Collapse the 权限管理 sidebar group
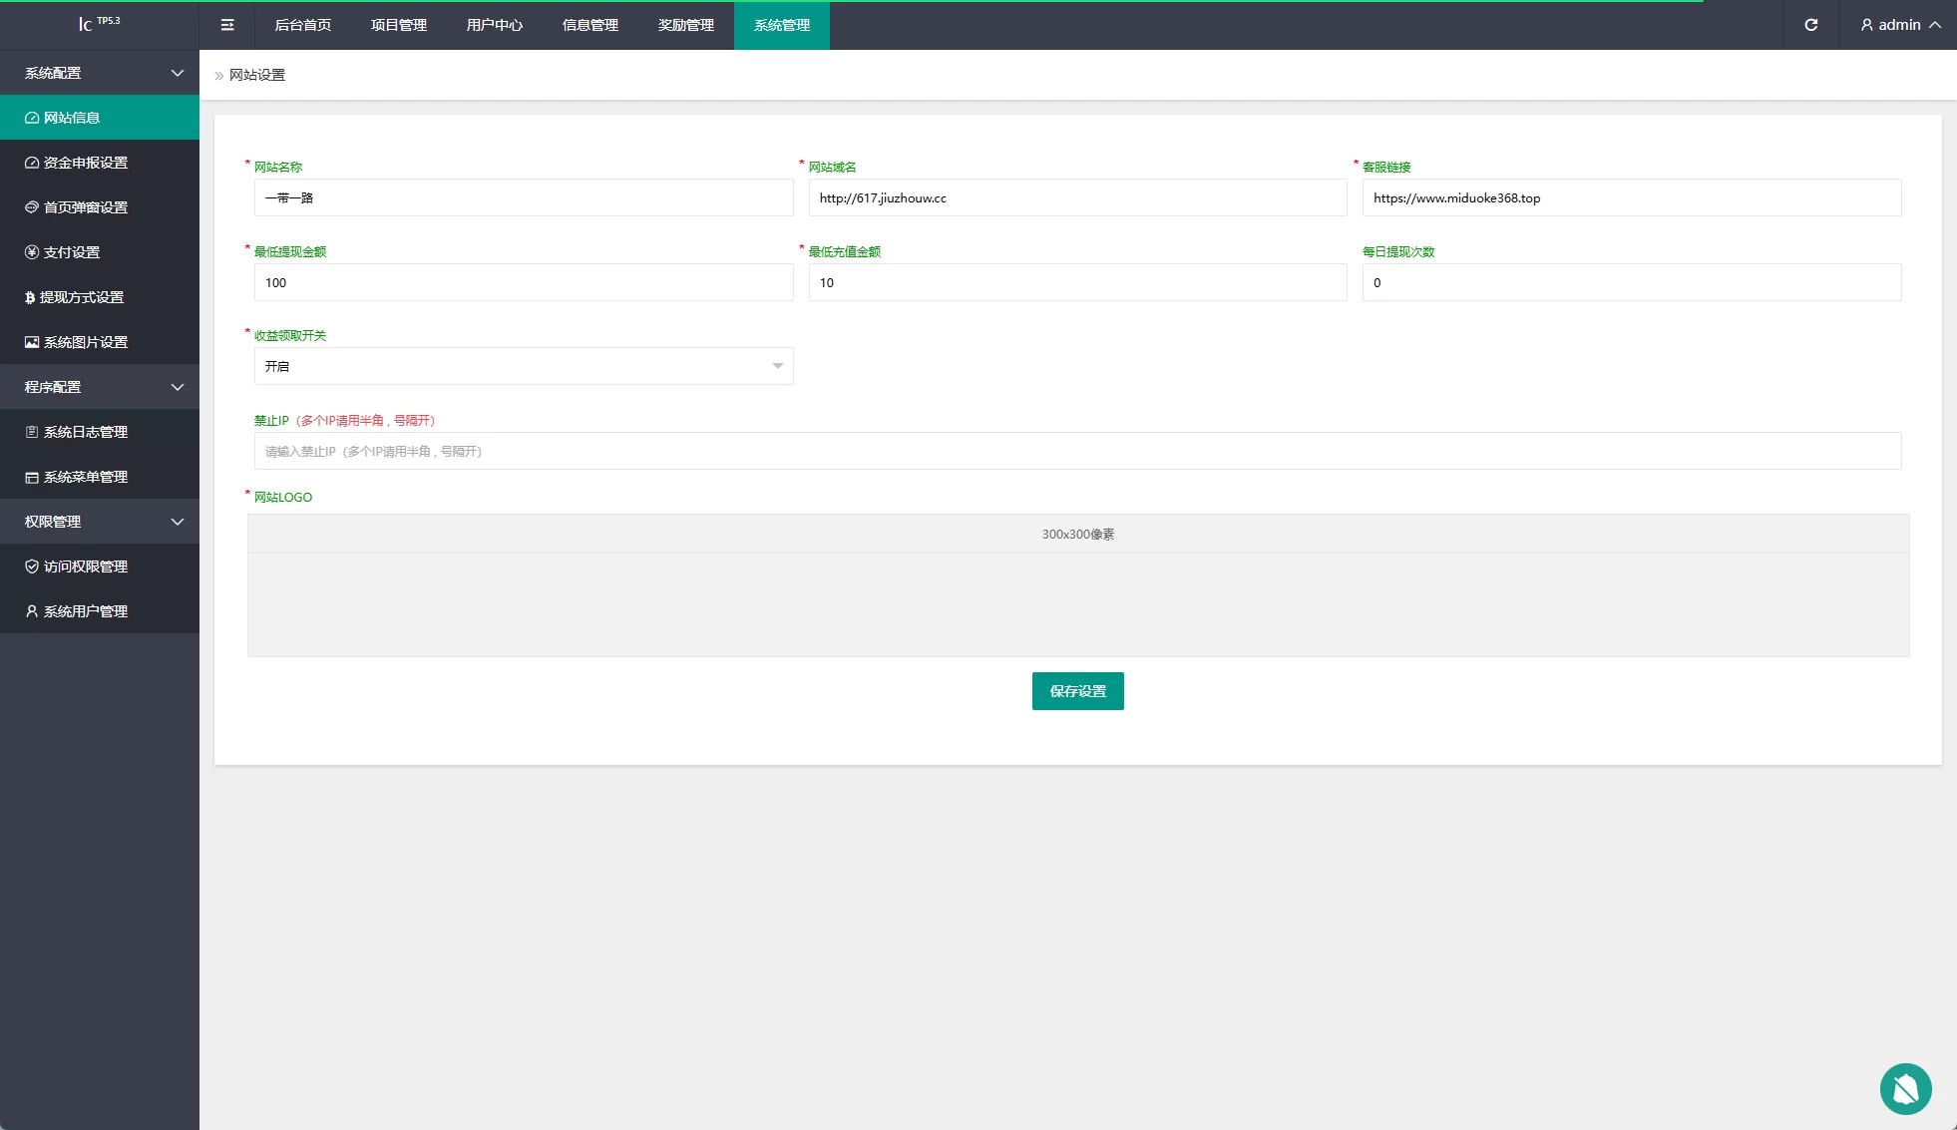Image resolution: width=1957 pixels, height=1130 pixels. (x=100, y=522)
